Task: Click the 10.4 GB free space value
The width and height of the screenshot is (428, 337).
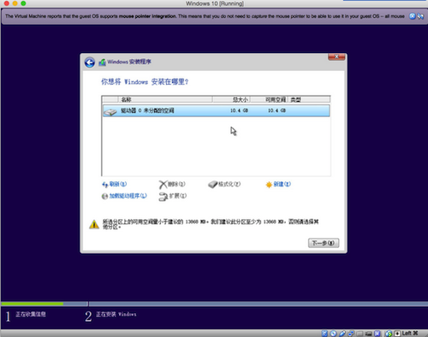Action: point(276,110)
